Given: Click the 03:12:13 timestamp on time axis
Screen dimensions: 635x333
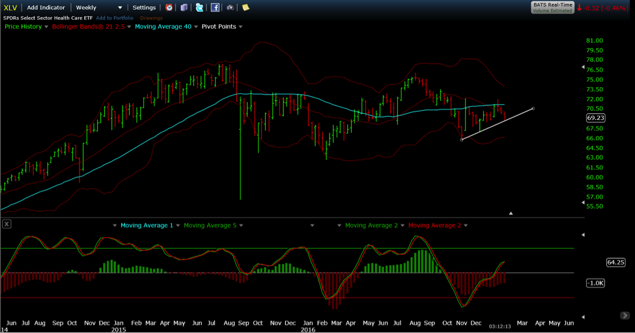Looking at the screenshot, I should coord(500,326).
